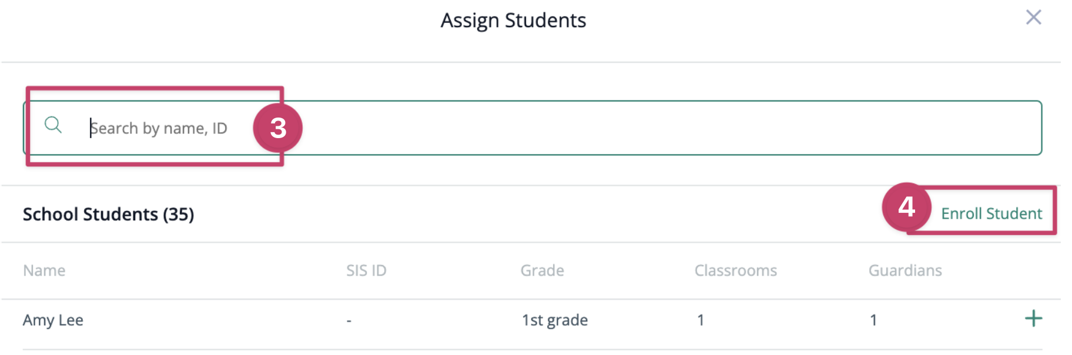Click the numbered step 4 badge

click(x=906, y=207)
